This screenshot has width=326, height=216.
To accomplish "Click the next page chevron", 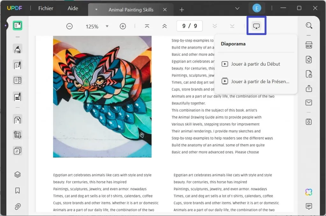I will click(215, 26).
